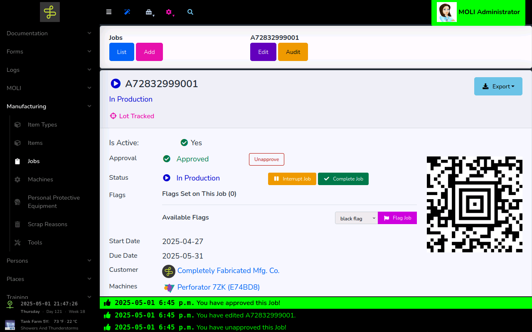Click the job's QR code image
The image size is (532, 332).
474,204
